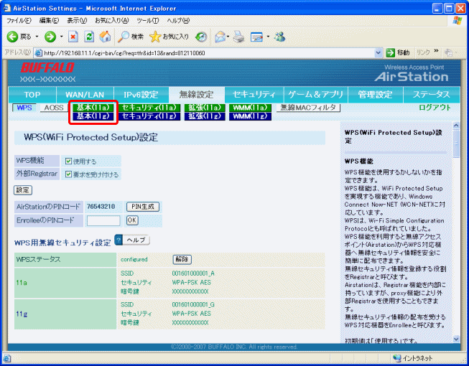
Task: Open お気に入り favorites star in toolbar
Action: tap(170, 37)
